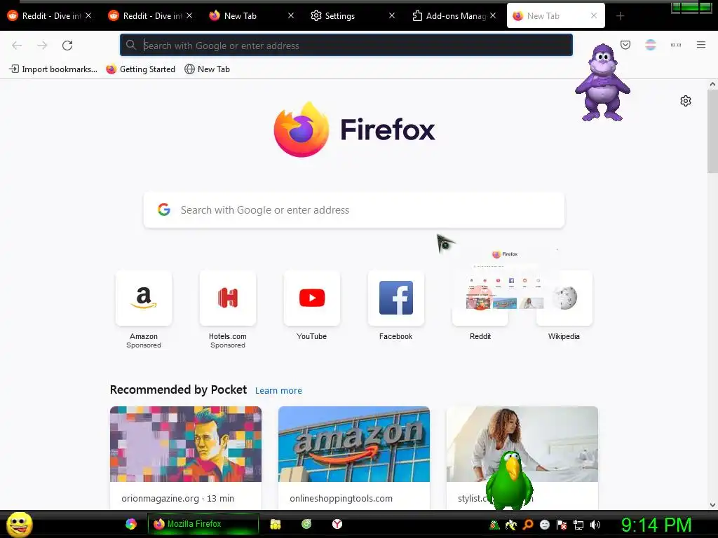
Task: Click Import bookmarks in bookmarks toolbar
Action: tap(53, 69)
